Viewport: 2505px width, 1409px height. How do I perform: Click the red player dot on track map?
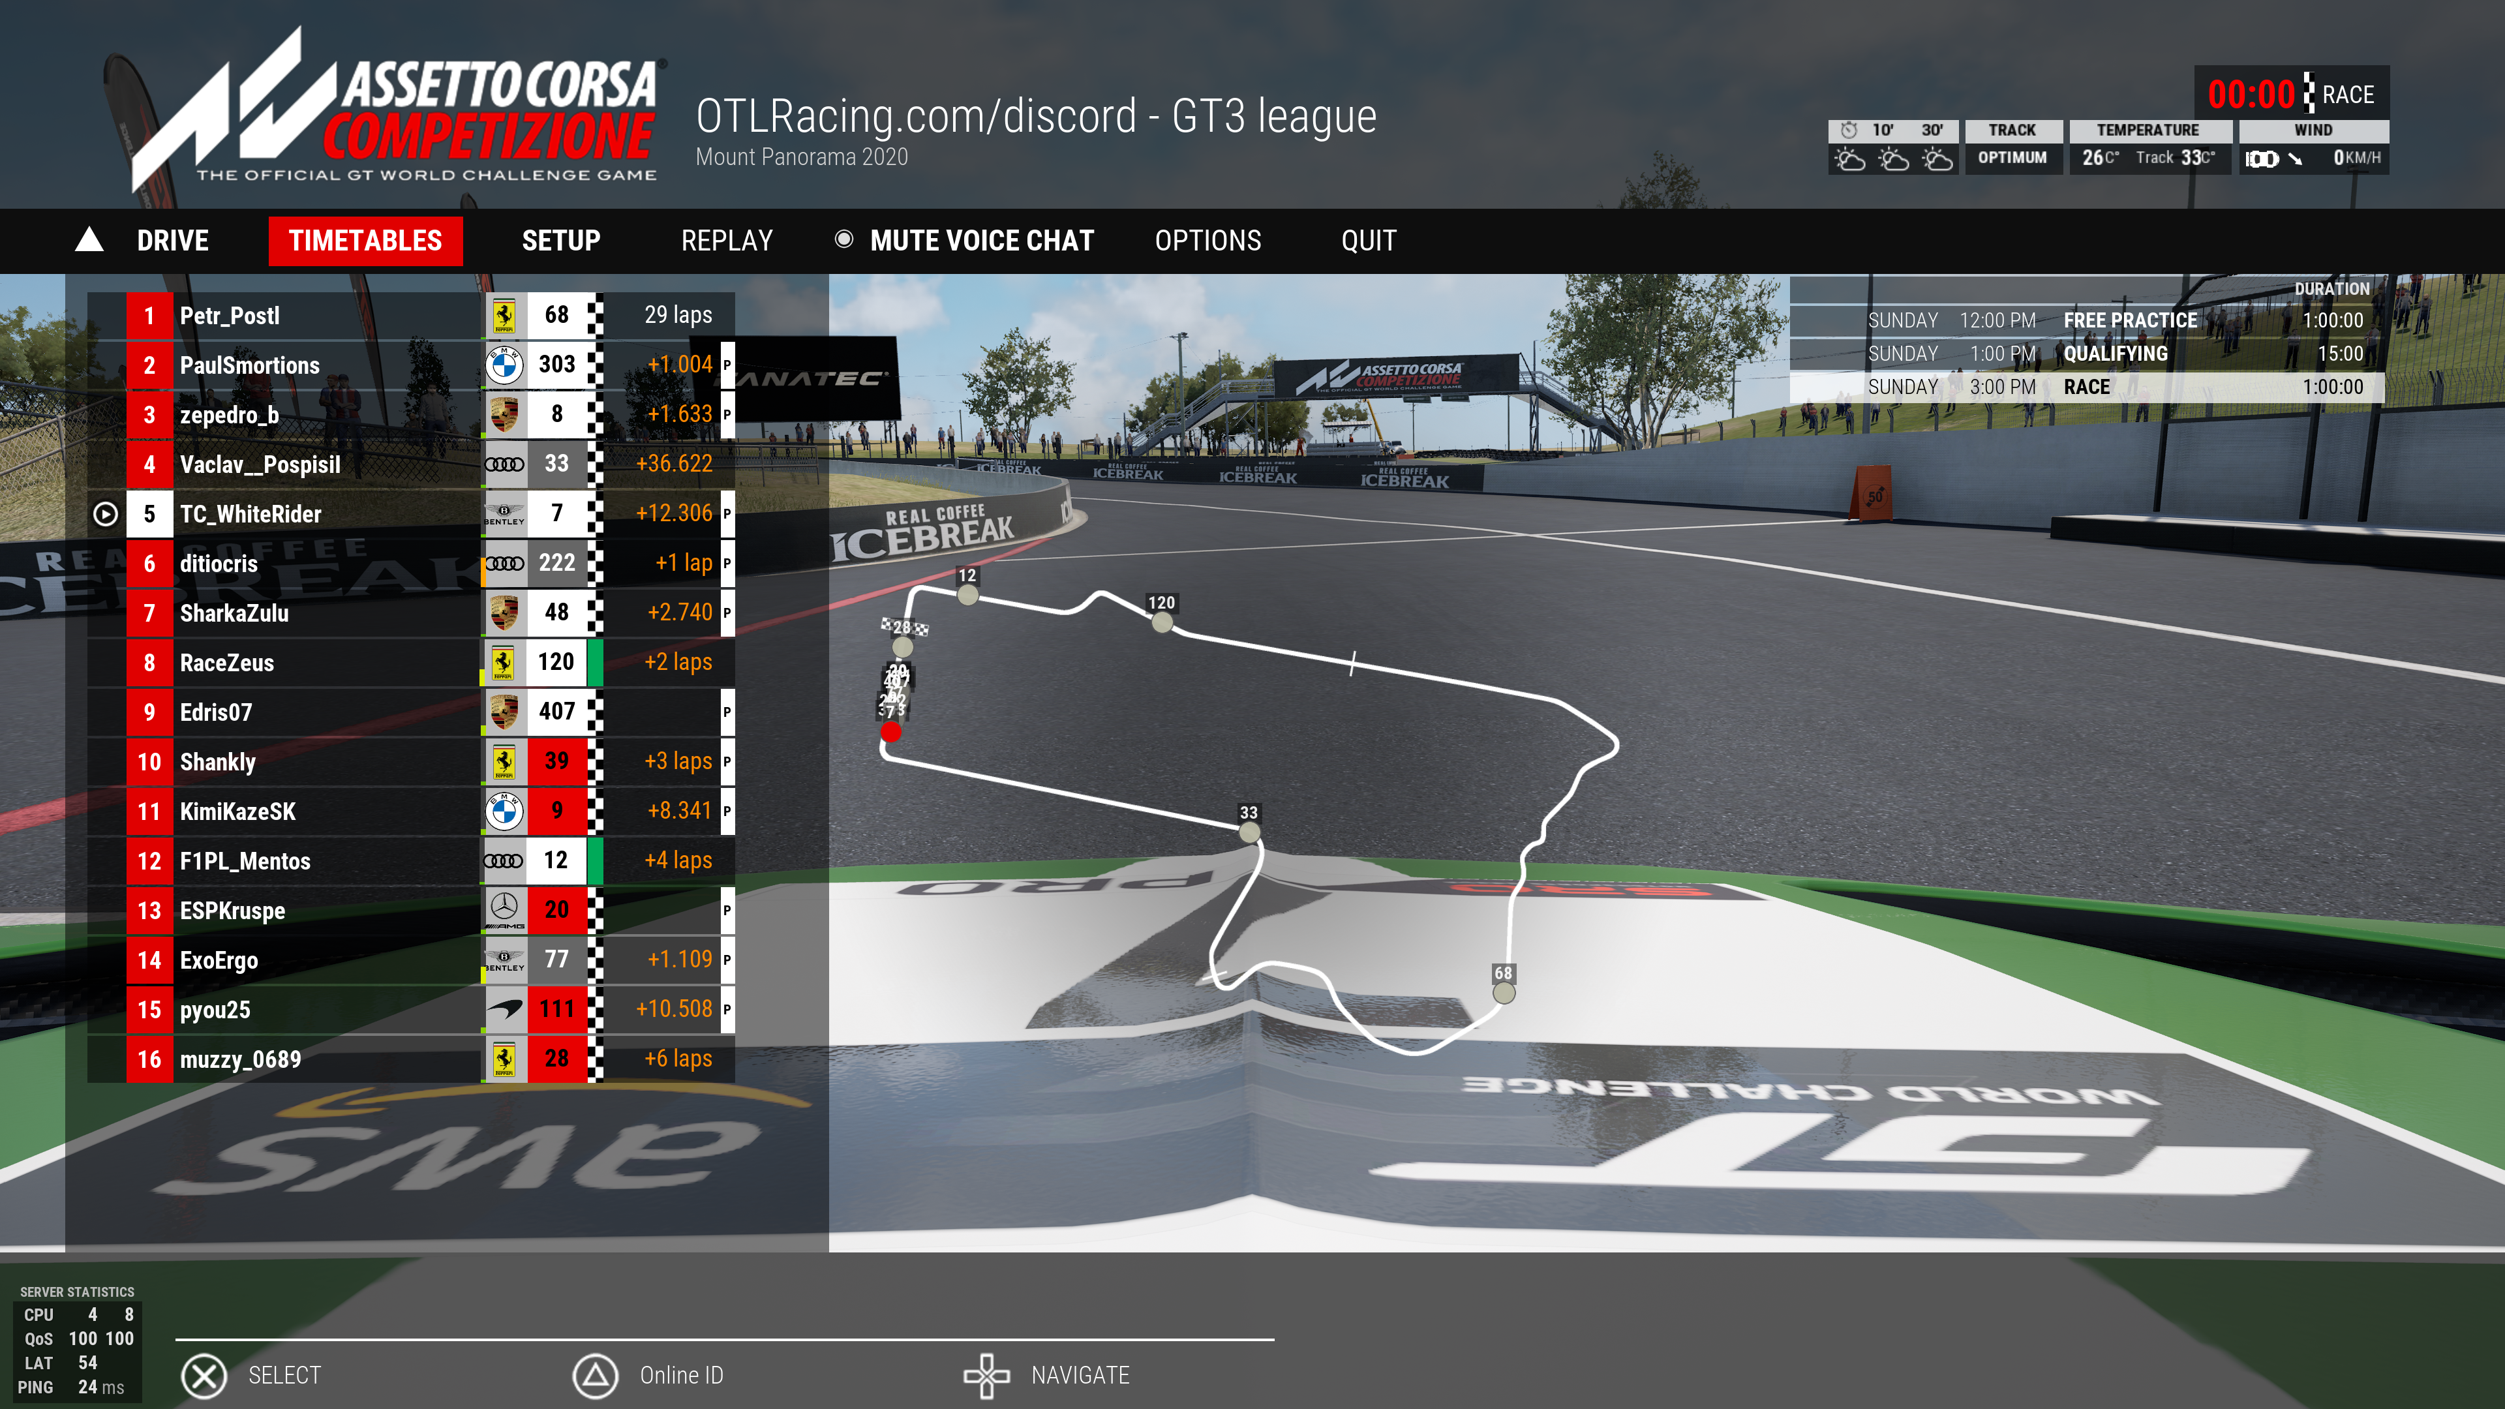890,731
